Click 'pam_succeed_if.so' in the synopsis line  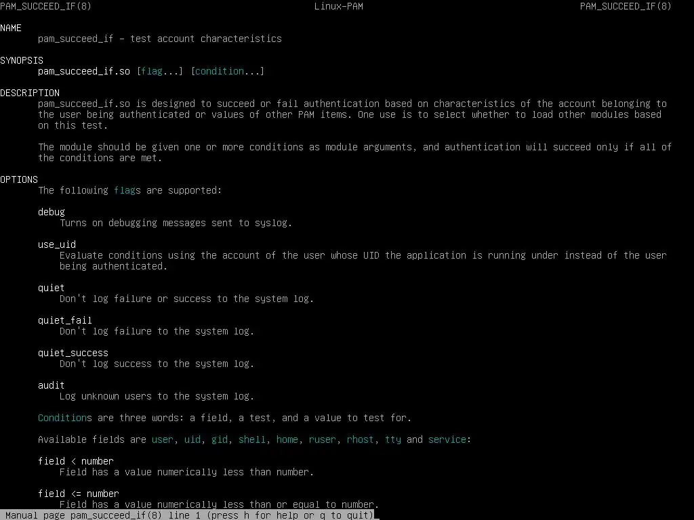pyautogui.click(x=84, y=71)
